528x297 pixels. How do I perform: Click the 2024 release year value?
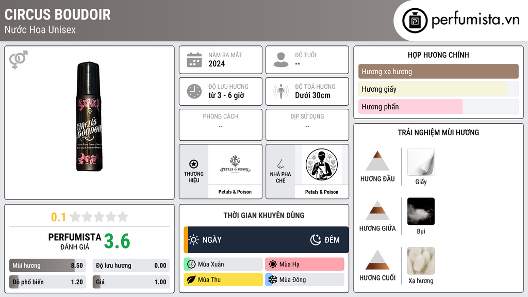click(x=217, y=63)
